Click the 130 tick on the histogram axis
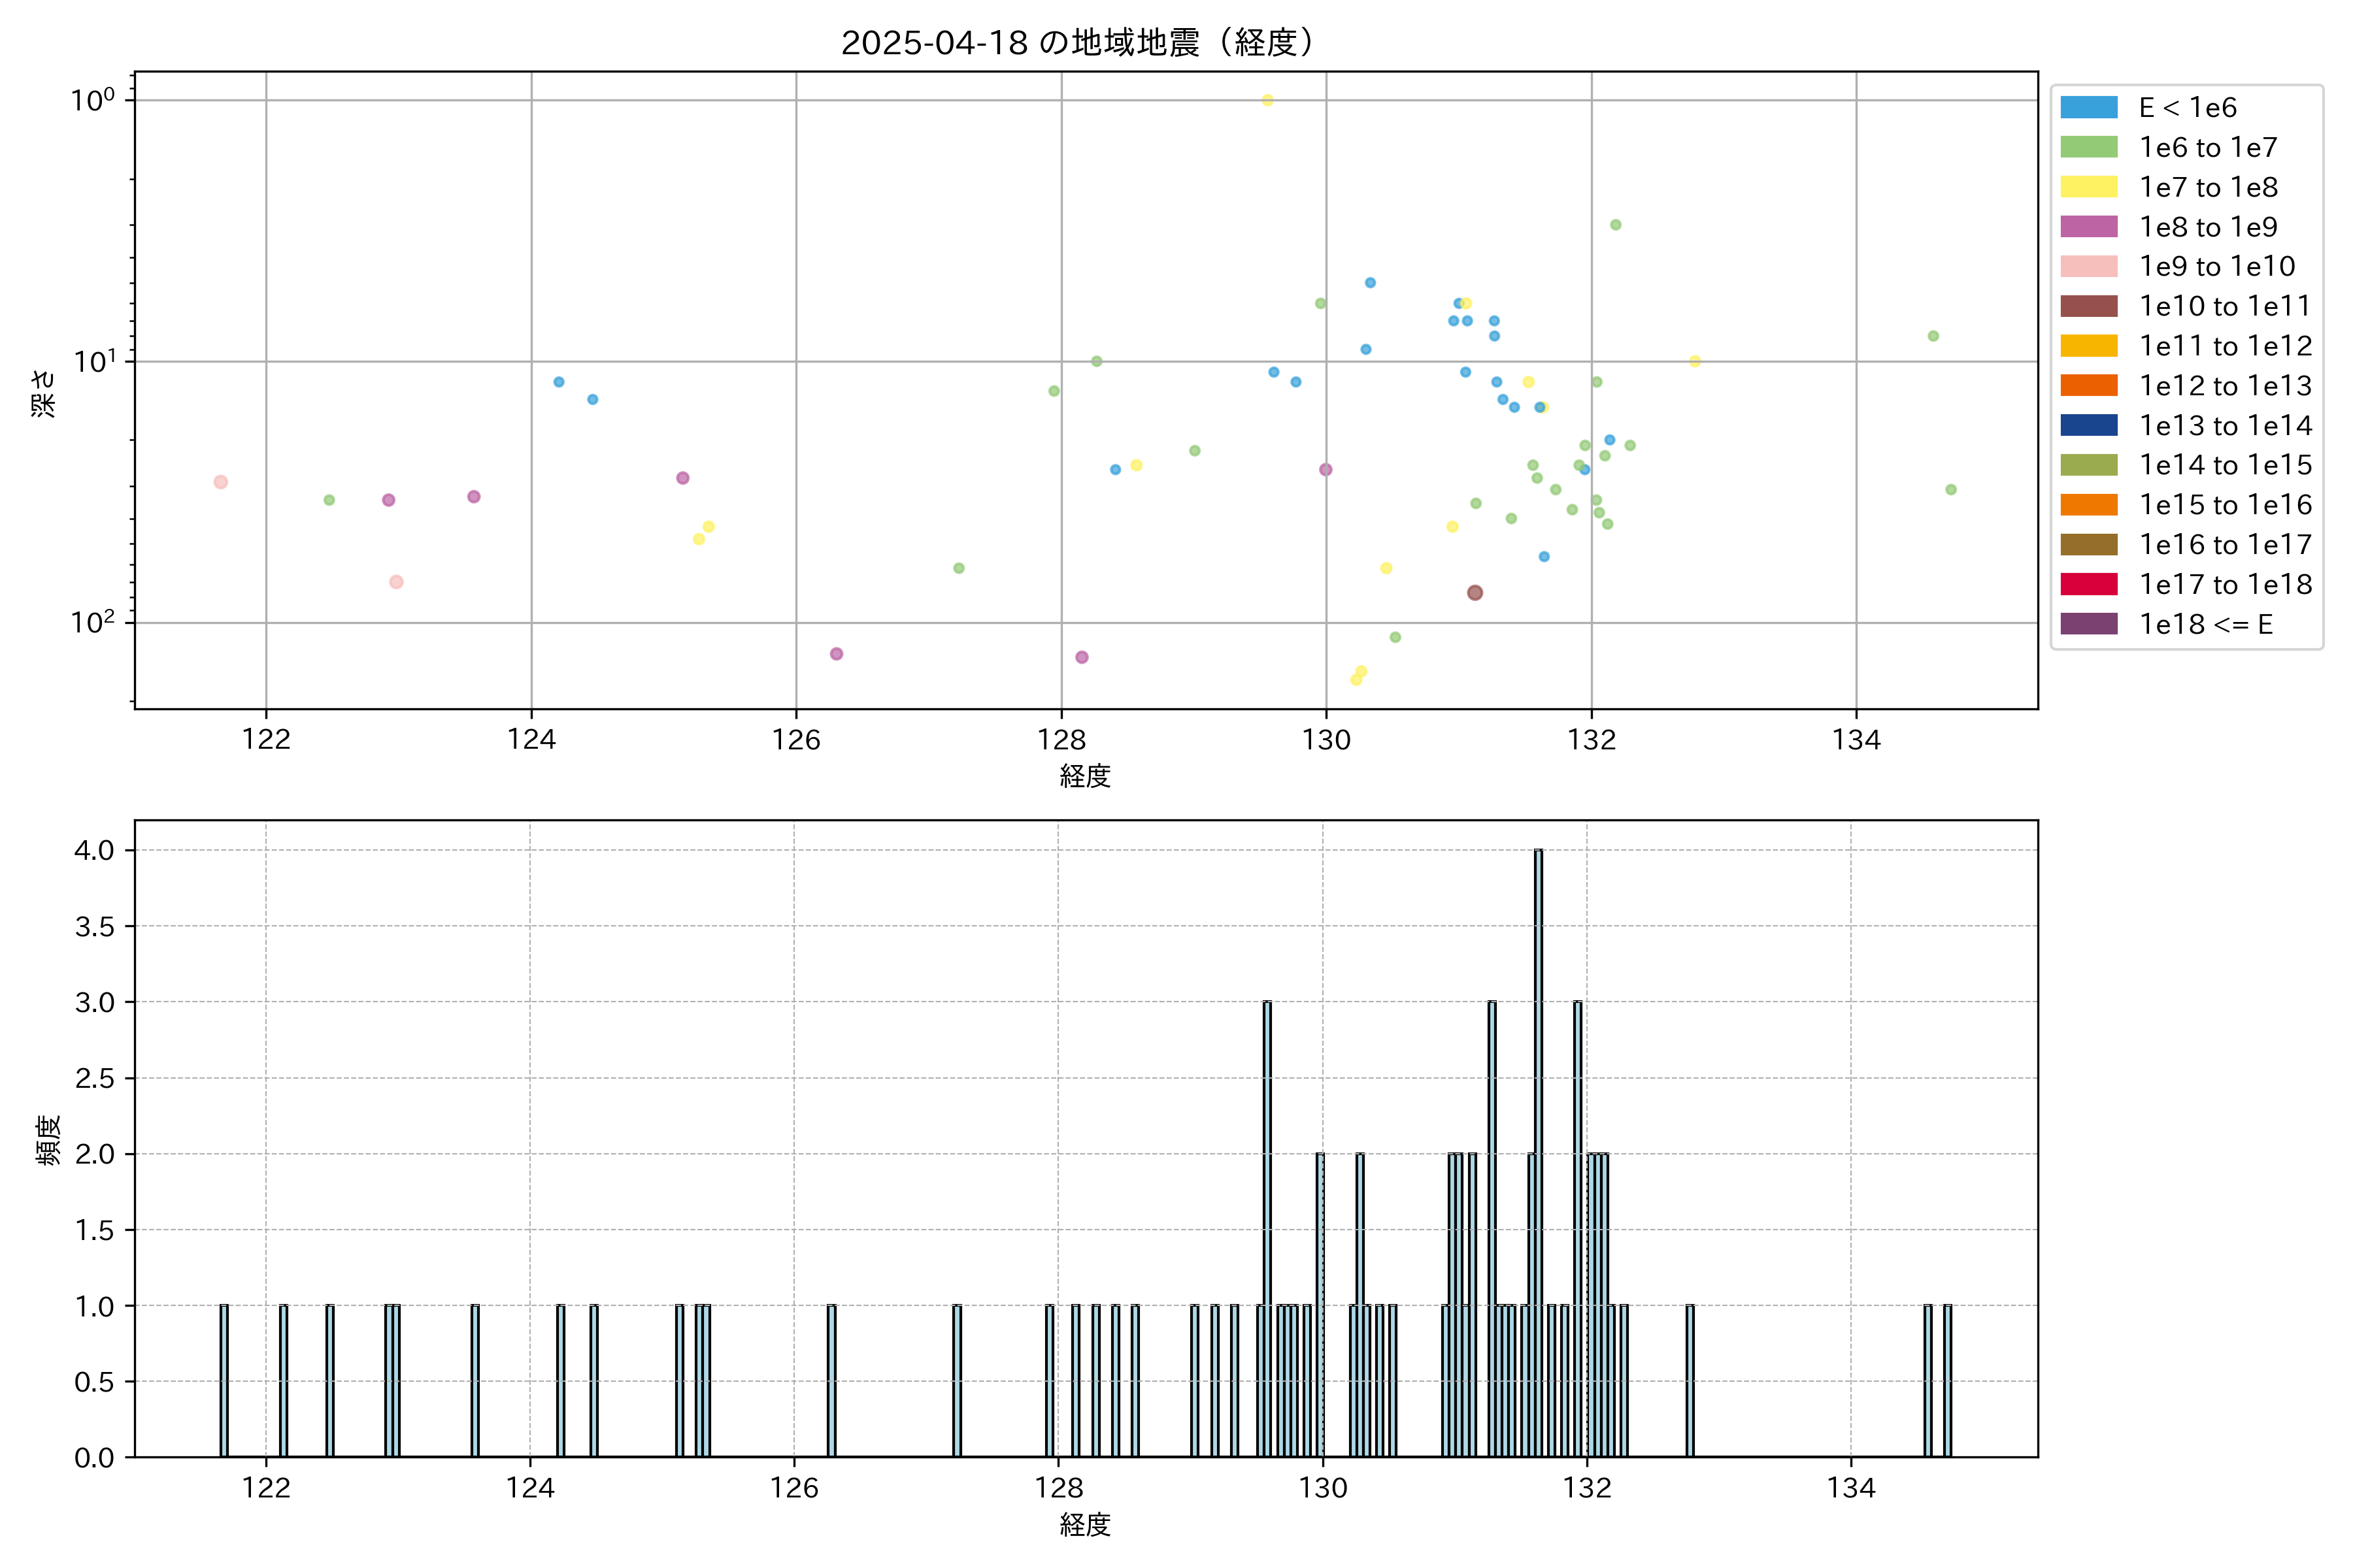This screenshot has height=1568, width=2353. [x=1322, y=1488]
